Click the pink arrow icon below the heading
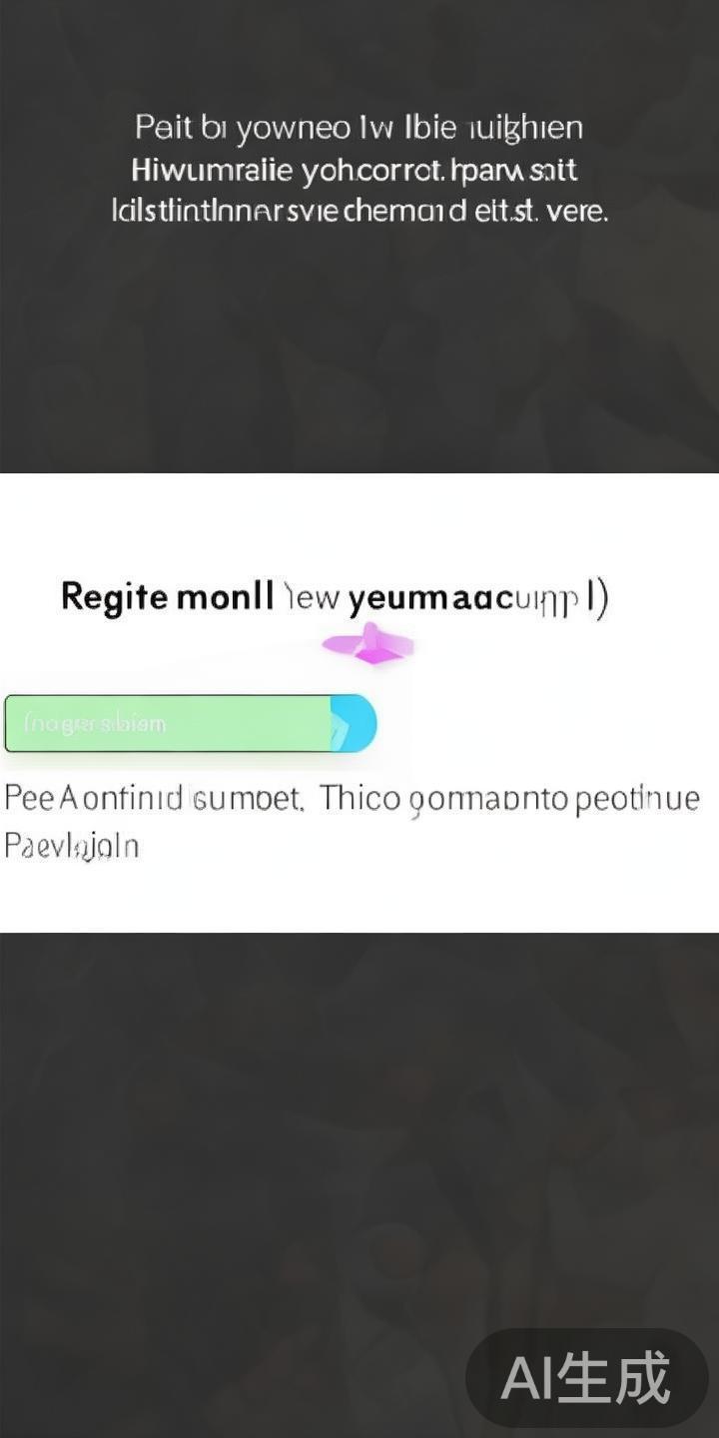 coord(368,645)
